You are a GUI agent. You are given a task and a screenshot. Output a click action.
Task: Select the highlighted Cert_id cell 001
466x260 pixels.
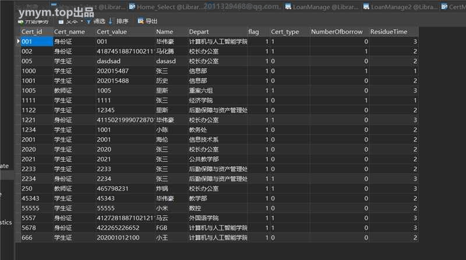click(x=37, y=41)
